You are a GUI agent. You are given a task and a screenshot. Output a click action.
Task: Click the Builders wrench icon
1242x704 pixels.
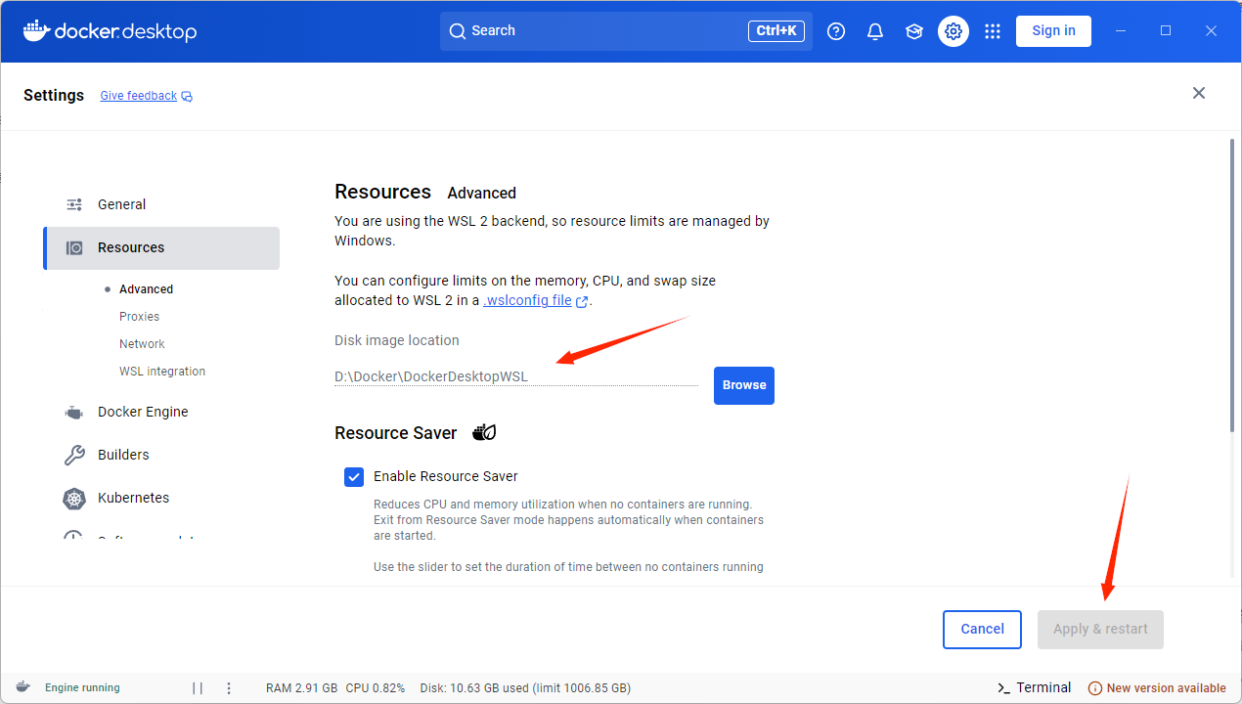click(x=74, y=456)
